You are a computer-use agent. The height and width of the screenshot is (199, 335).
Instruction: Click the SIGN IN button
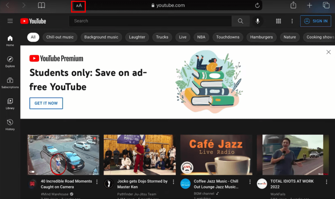pos(316,21)
